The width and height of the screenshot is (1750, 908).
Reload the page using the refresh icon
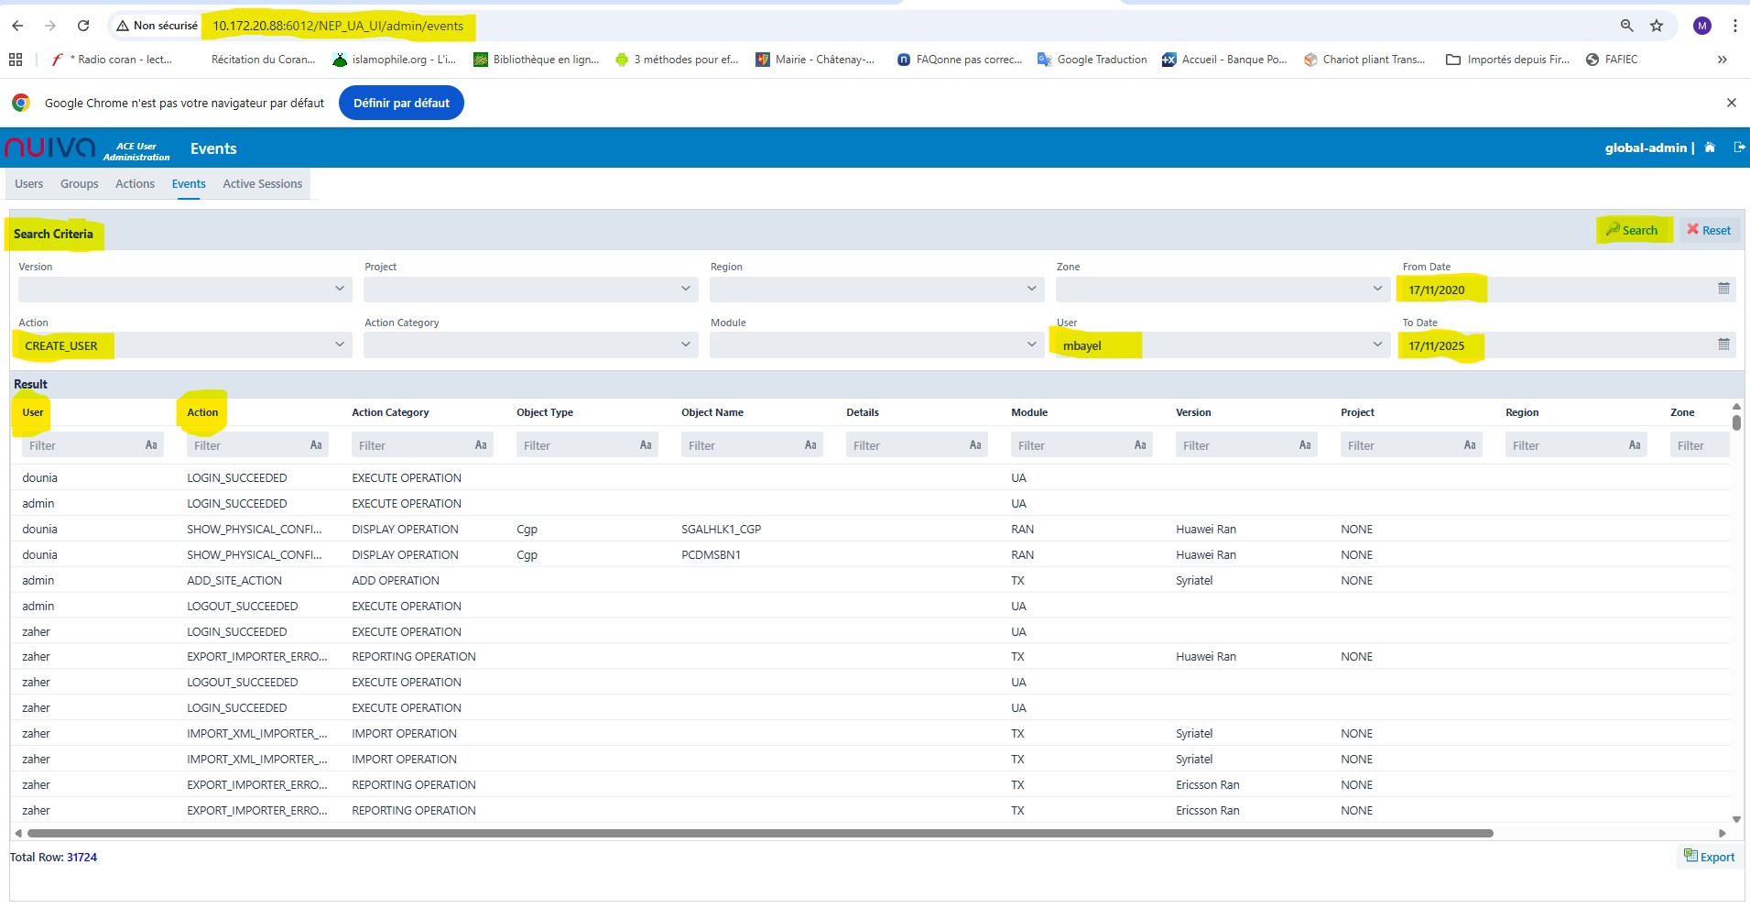pos(83,26)
